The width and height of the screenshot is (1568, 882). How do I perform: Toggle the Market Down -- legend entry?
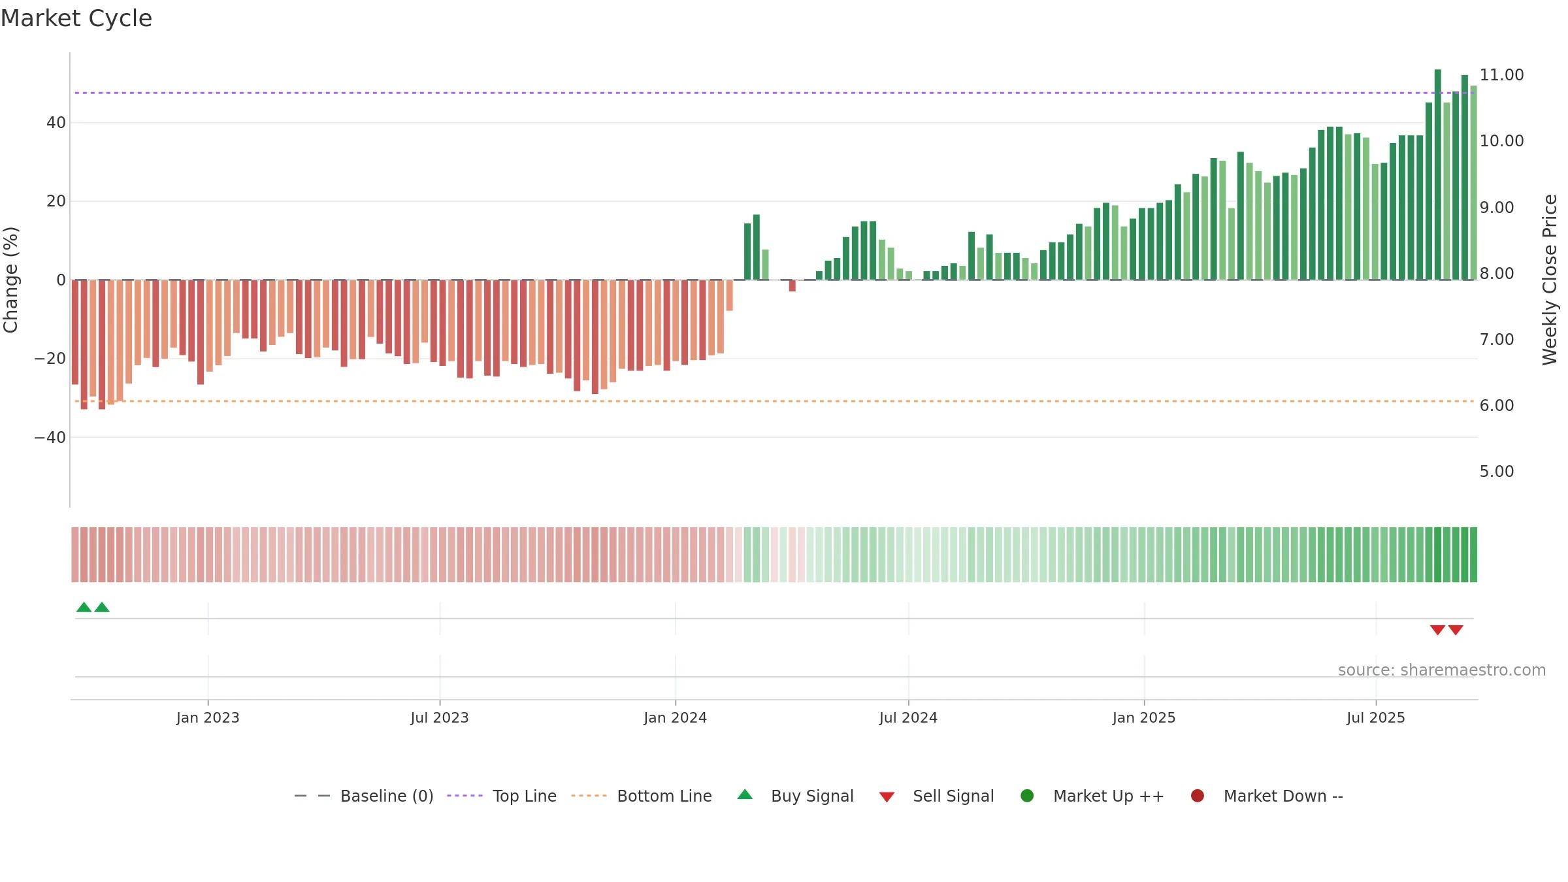click(x=1267, y=796)
